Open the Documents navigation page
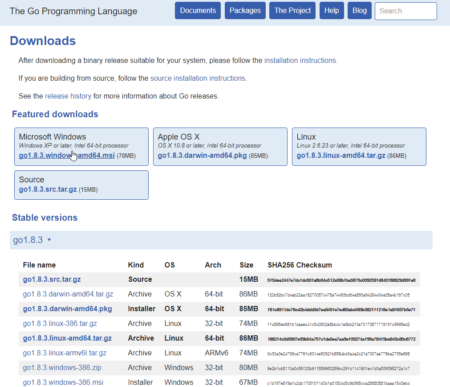450x387 pixels. pyautogui.click(x=198, y=10)
